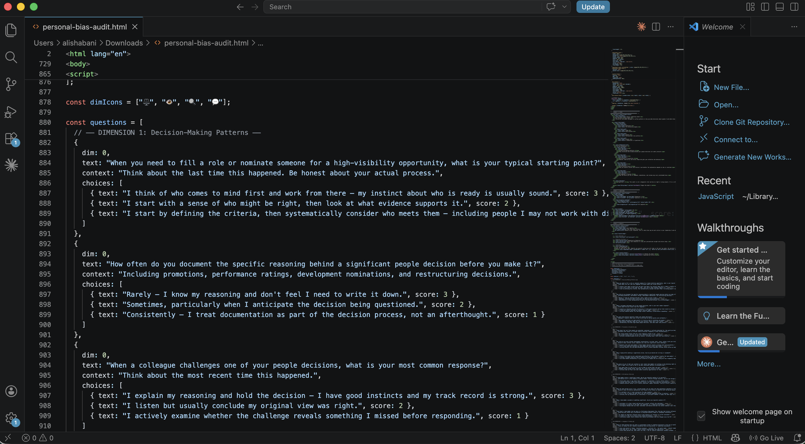
Task: Click Ln 1, Col 1 in status bar
Action: click(x=577, y=438)
